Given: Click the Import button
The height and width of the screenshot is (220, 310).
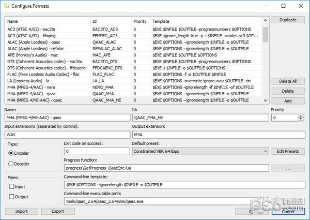Looking at the screenshot, I should 22,211.
